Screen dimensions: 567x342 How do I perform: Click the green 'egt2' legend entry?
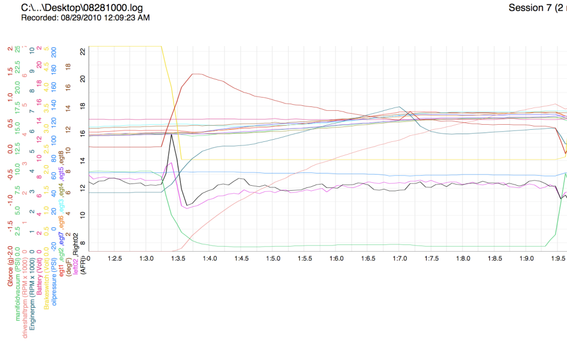click(x=61, y=252)
